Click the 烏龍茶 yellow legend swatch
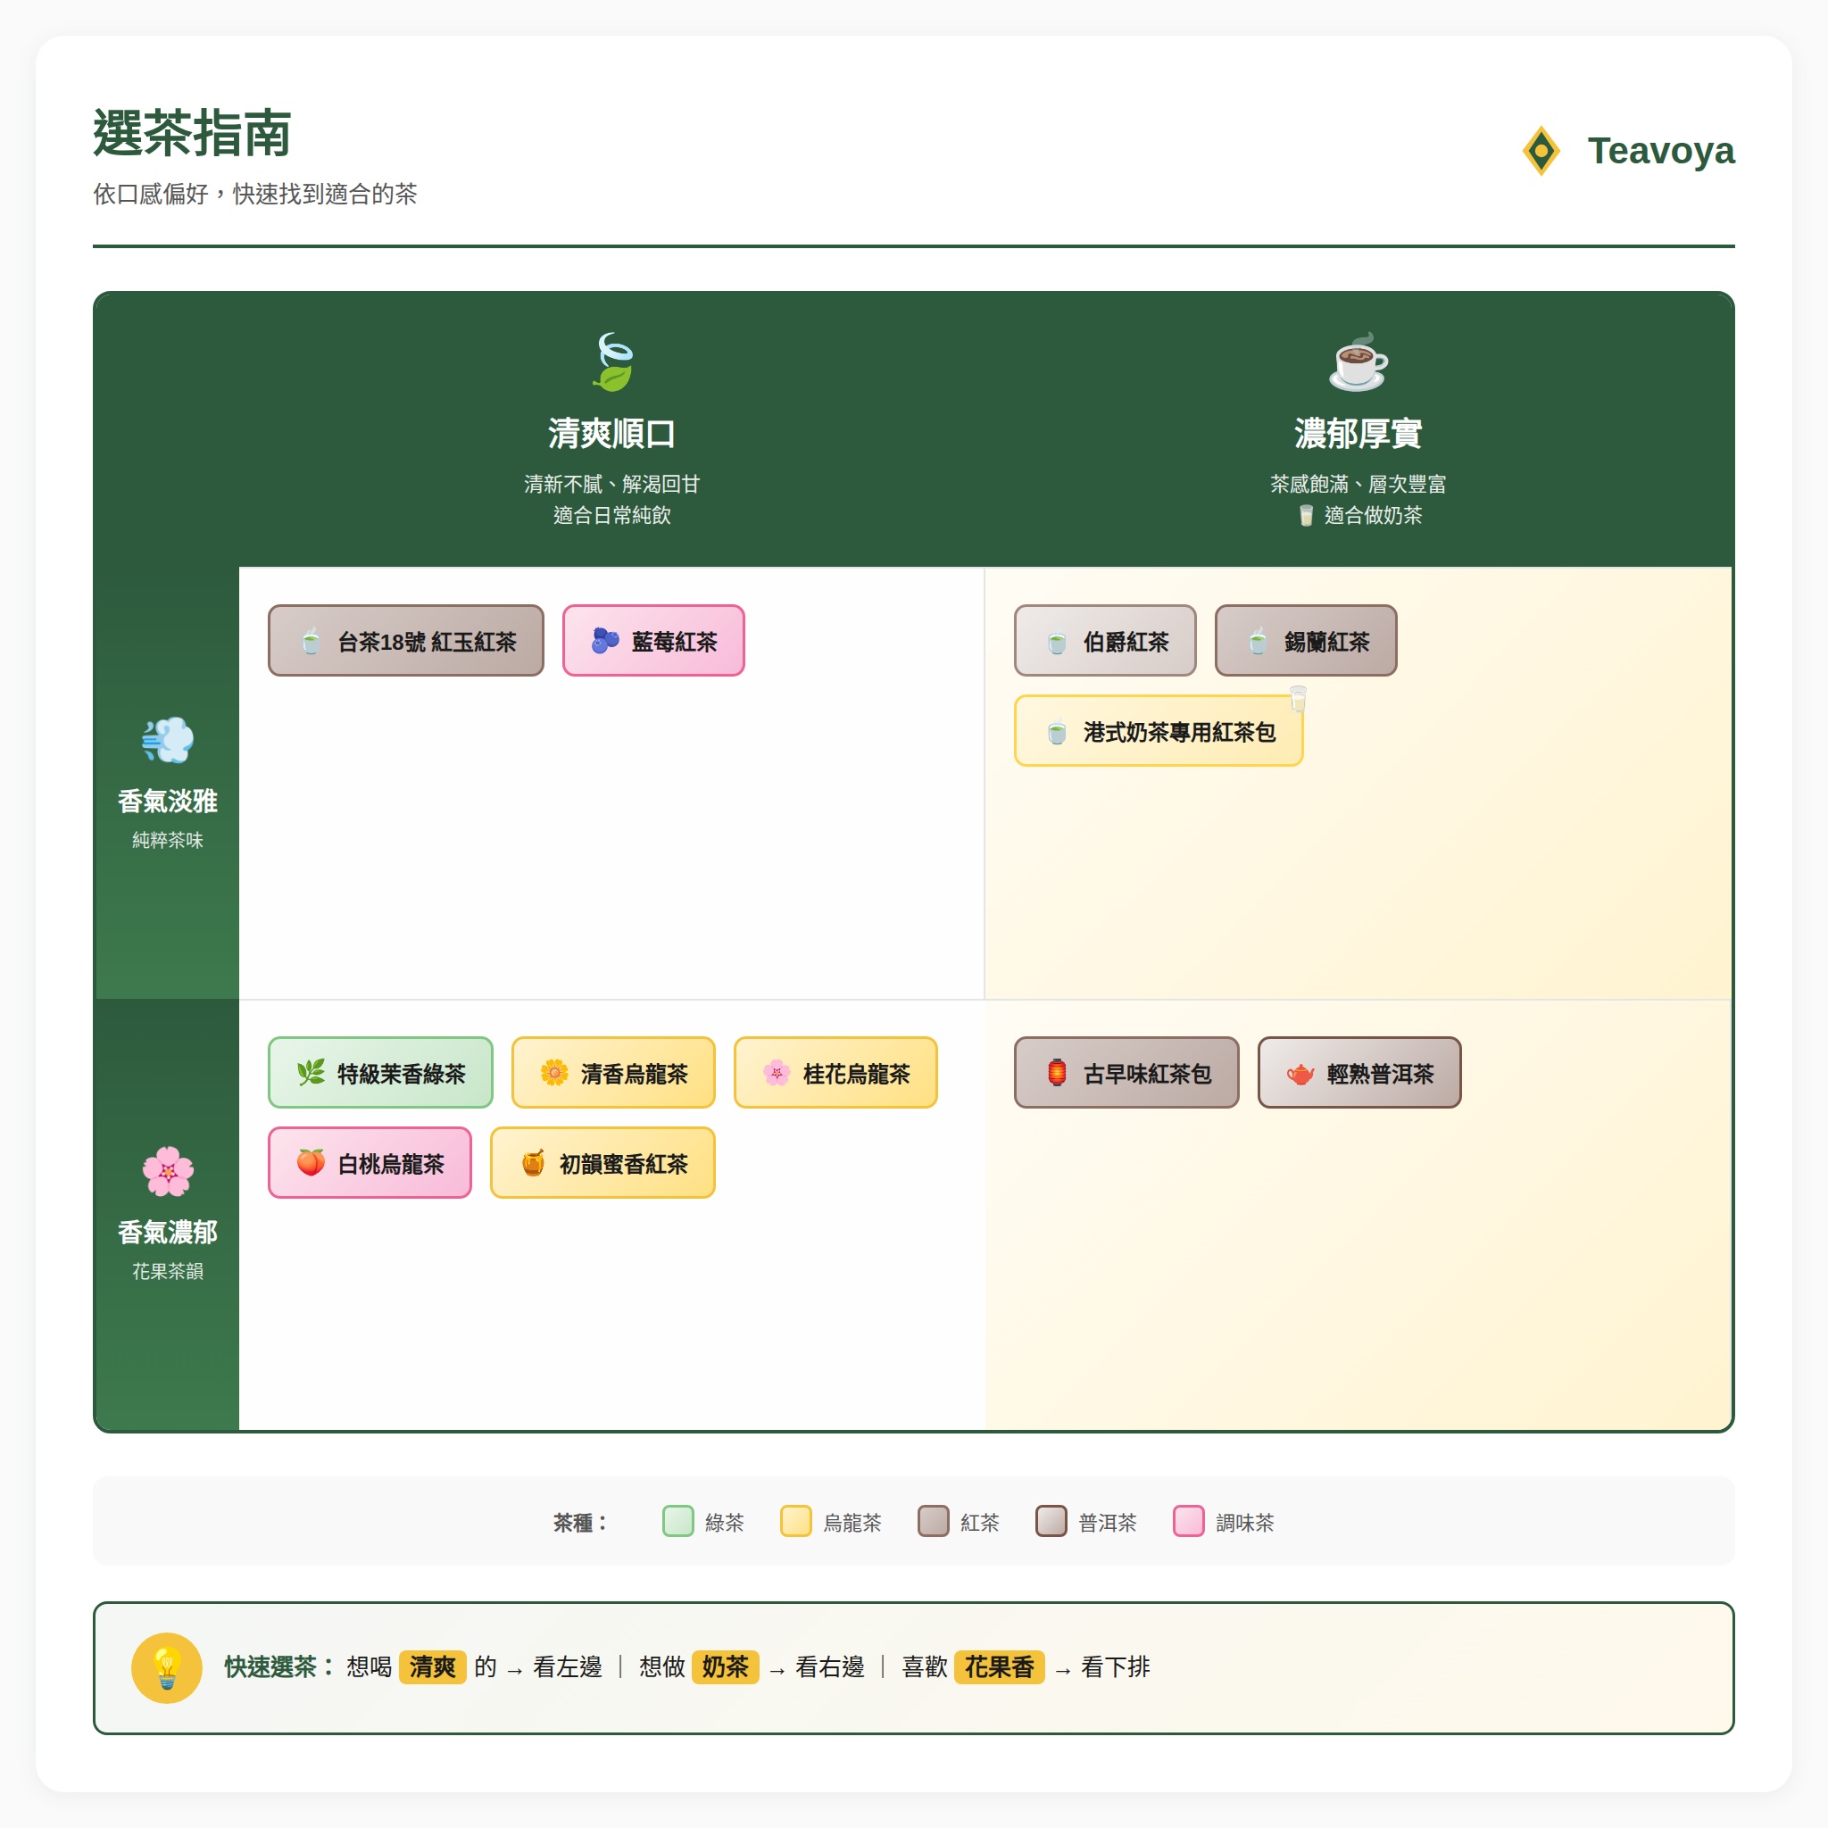Viewport: 1828px width, 1828px height. 795,1522
